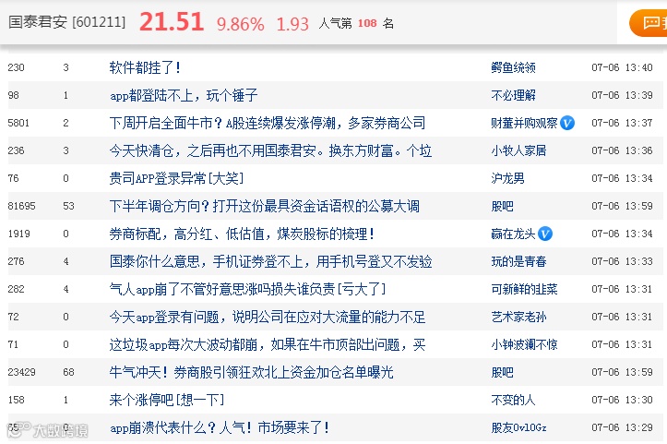Open post app崩溃代表什么？人气！市场要来了！

click(220, 427)
